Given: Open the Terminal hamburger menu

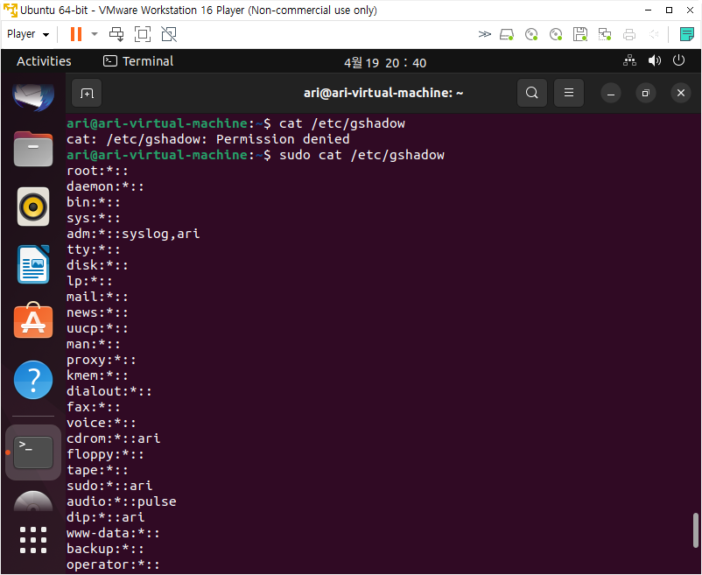Looking at the screenshot, I should click(568, 93).
